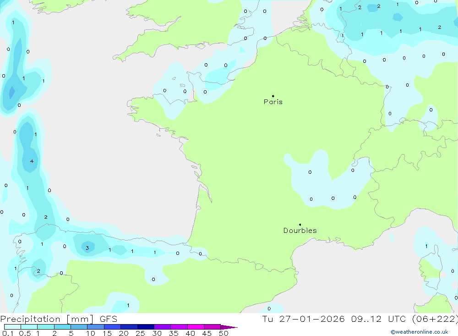
Task: Click the precipitation value '4' on the map
Action: point(32,161)
